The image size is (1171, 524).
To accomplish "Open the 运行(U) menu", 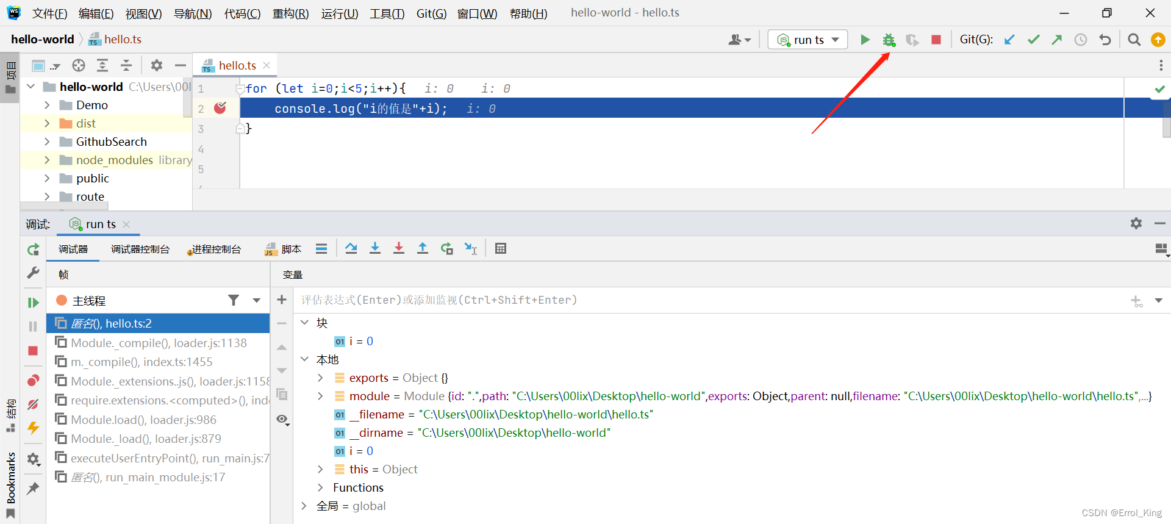I will (340, 13).
